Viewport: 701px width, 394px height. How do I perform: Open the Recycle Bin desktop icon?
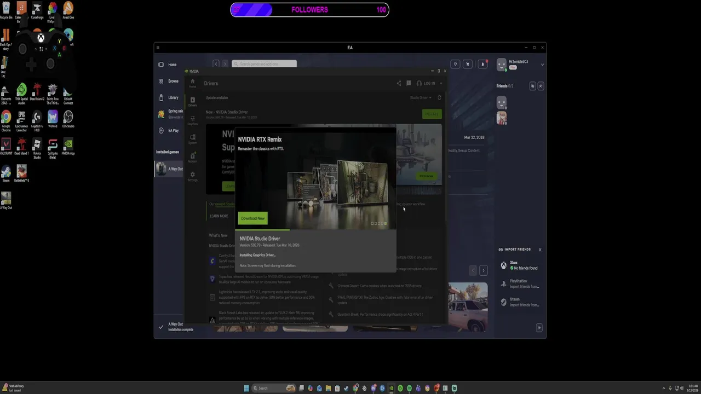click(x=6, y=10)
